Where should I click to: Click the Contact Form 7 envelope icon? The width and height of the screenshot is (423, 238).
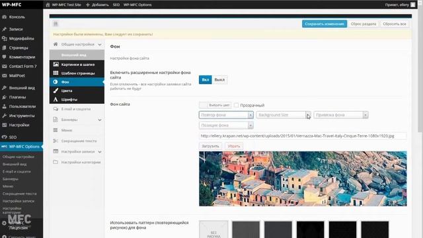5,66
